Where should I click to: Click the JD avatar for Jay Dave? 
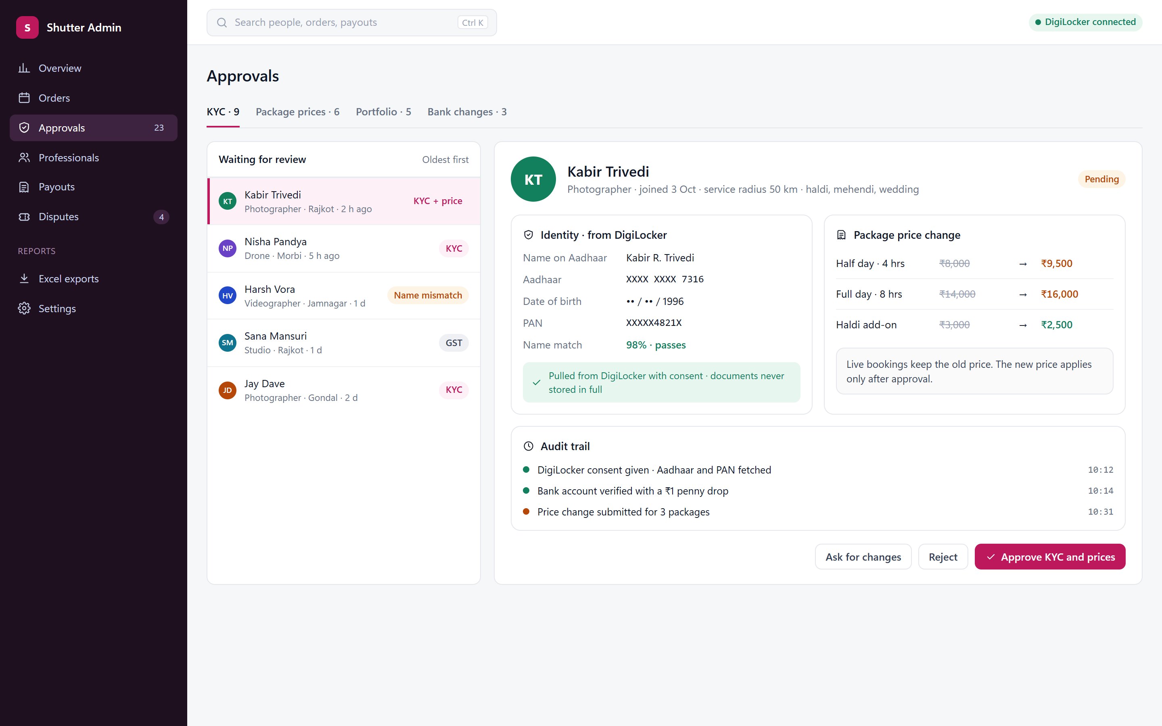(x=228, y=390)
